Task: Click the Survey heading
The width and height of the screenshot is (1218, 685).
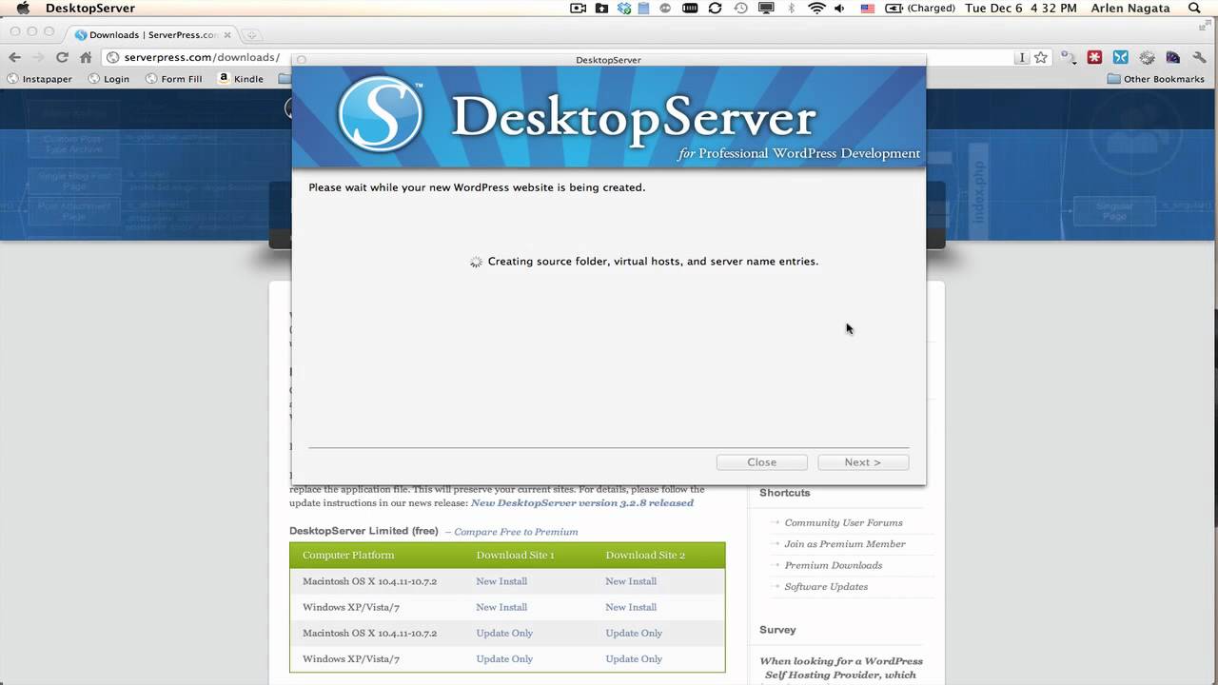Action: (777, 630)
